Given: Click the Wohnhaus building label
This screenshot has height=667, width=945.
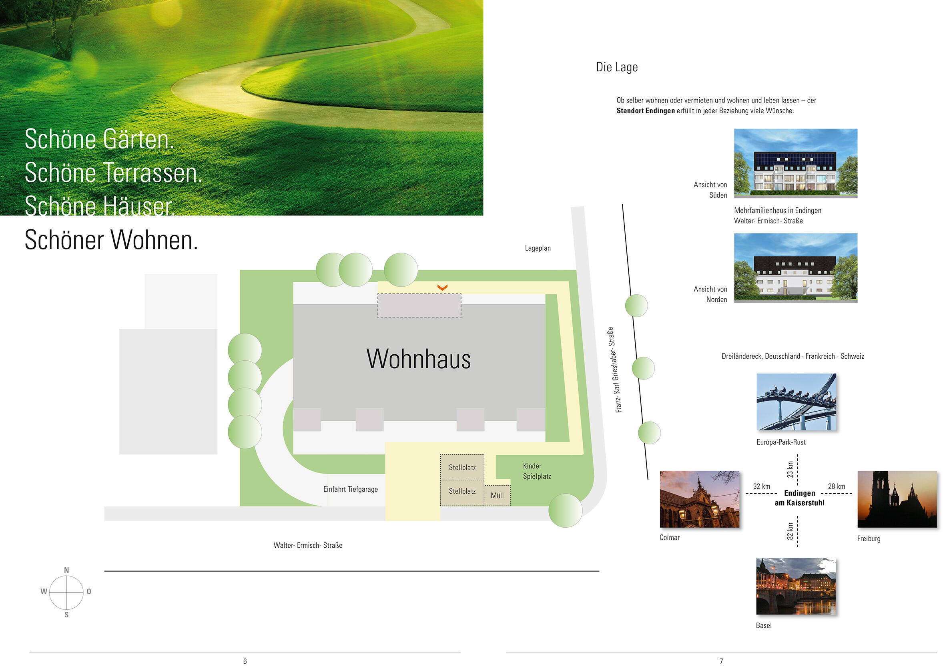Looking at the screenshot, I should pyautogui.click(x=418, y=359).
